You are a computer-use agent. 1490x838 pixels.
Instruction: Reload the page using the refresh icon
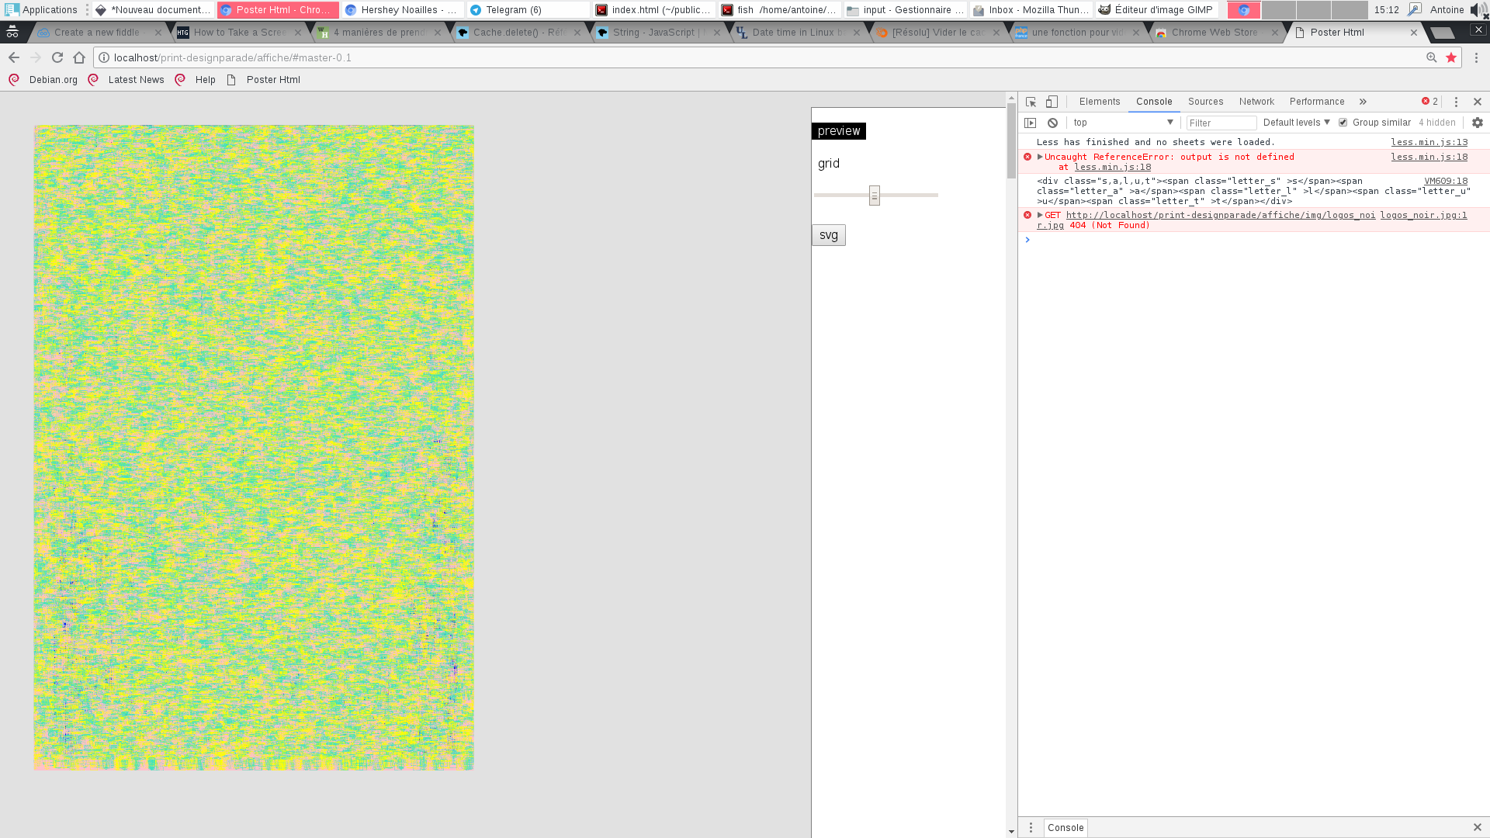coord(57,57)
